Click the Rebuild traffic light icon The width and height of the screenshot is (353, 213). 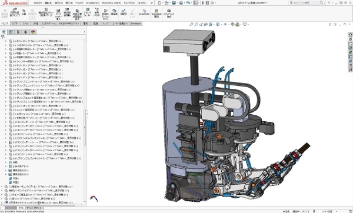coord(203,3)
